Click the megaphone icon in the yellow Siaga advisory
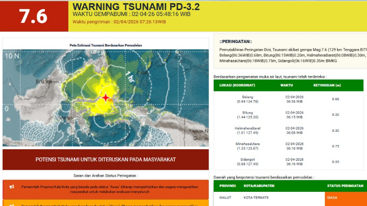The image size is (367, 206). [11, 203]
